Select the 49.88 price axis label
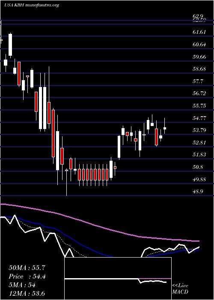 (x=199, y=180)
